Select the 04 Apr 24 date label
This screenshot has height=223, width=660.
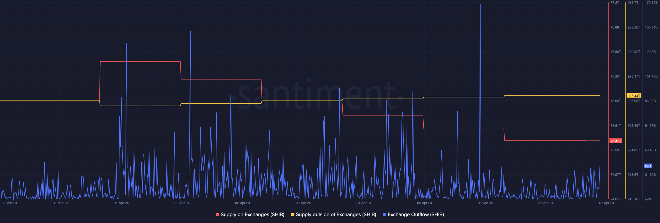(x=364, y=203)
